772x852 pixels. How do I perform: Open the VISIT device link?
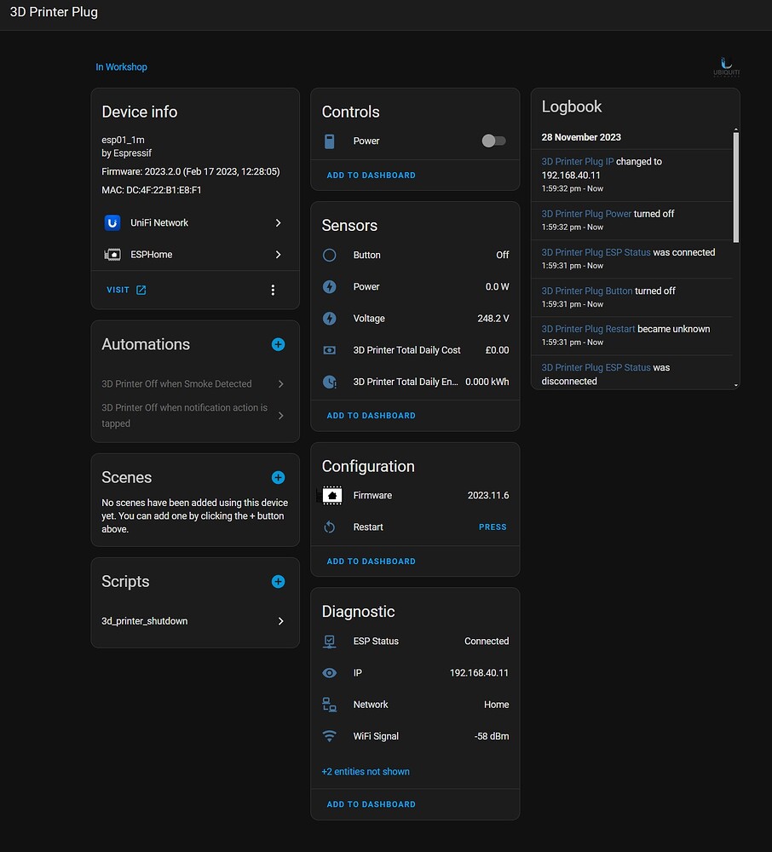(125, 290)
